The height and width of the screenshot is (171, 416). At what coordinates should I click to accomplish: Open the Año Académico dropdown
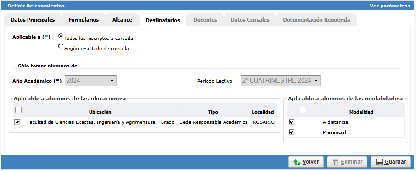[x=91, y=81]
